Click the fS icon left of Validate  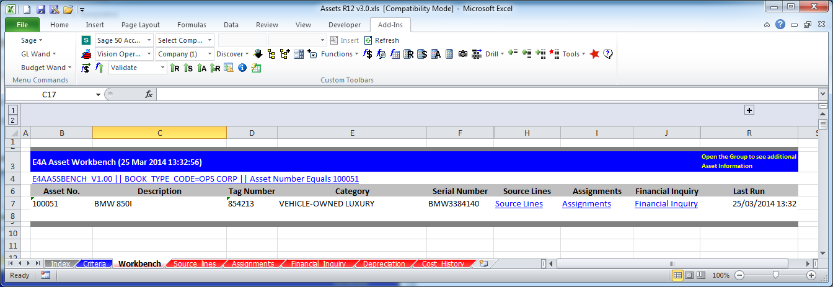pos(86,68)
